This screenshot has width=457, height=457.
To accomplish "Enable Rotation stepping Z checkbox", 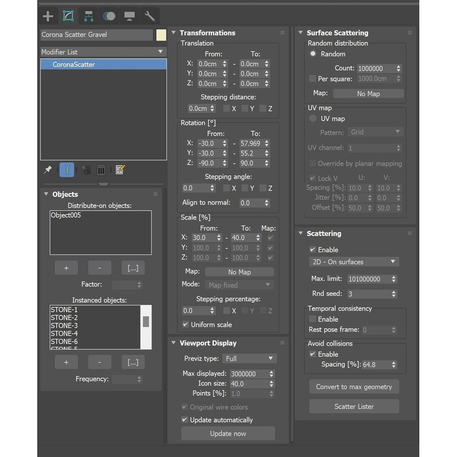I will tap(263, 188).
